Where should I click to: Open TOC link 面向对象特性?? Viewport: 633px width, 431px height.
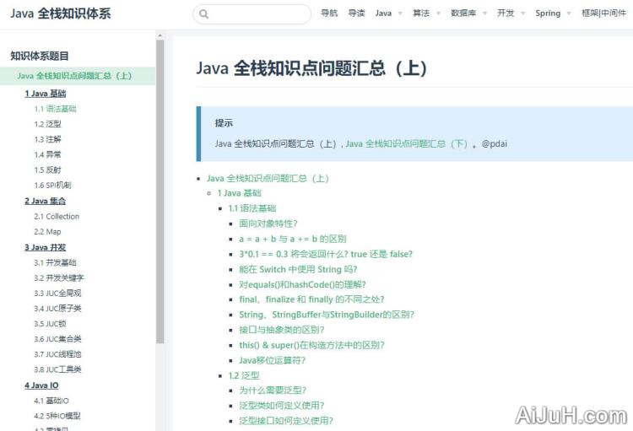268,224
